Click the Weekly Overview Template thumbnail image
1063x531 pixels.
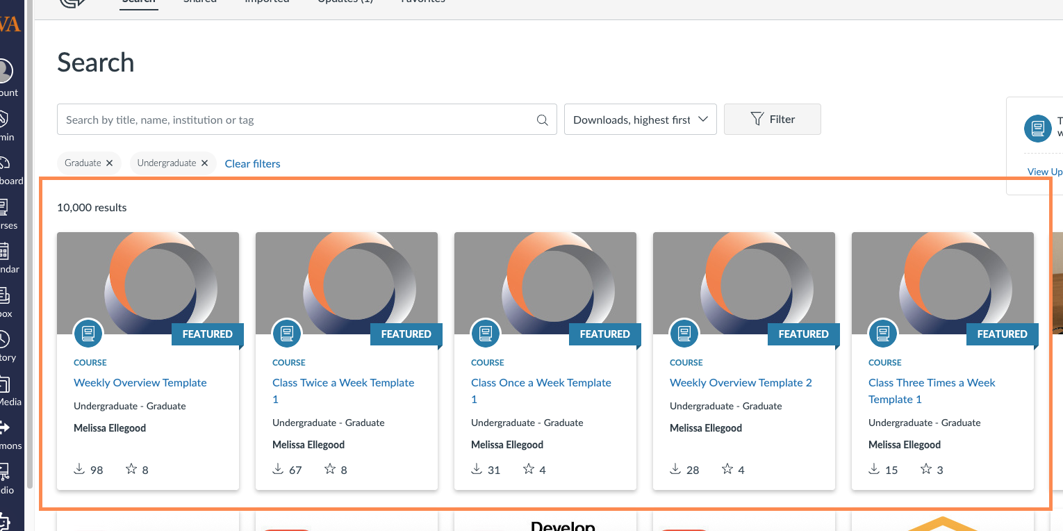click(x=148, y=283)
